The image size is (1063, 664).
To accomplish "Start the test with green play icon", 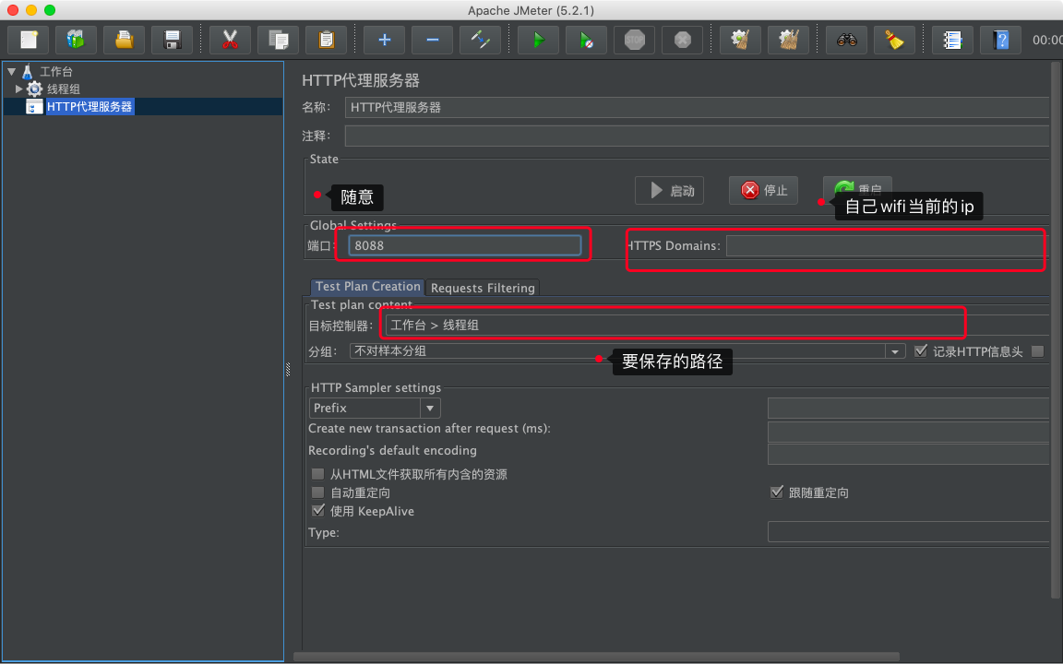I will coord(538,40).
